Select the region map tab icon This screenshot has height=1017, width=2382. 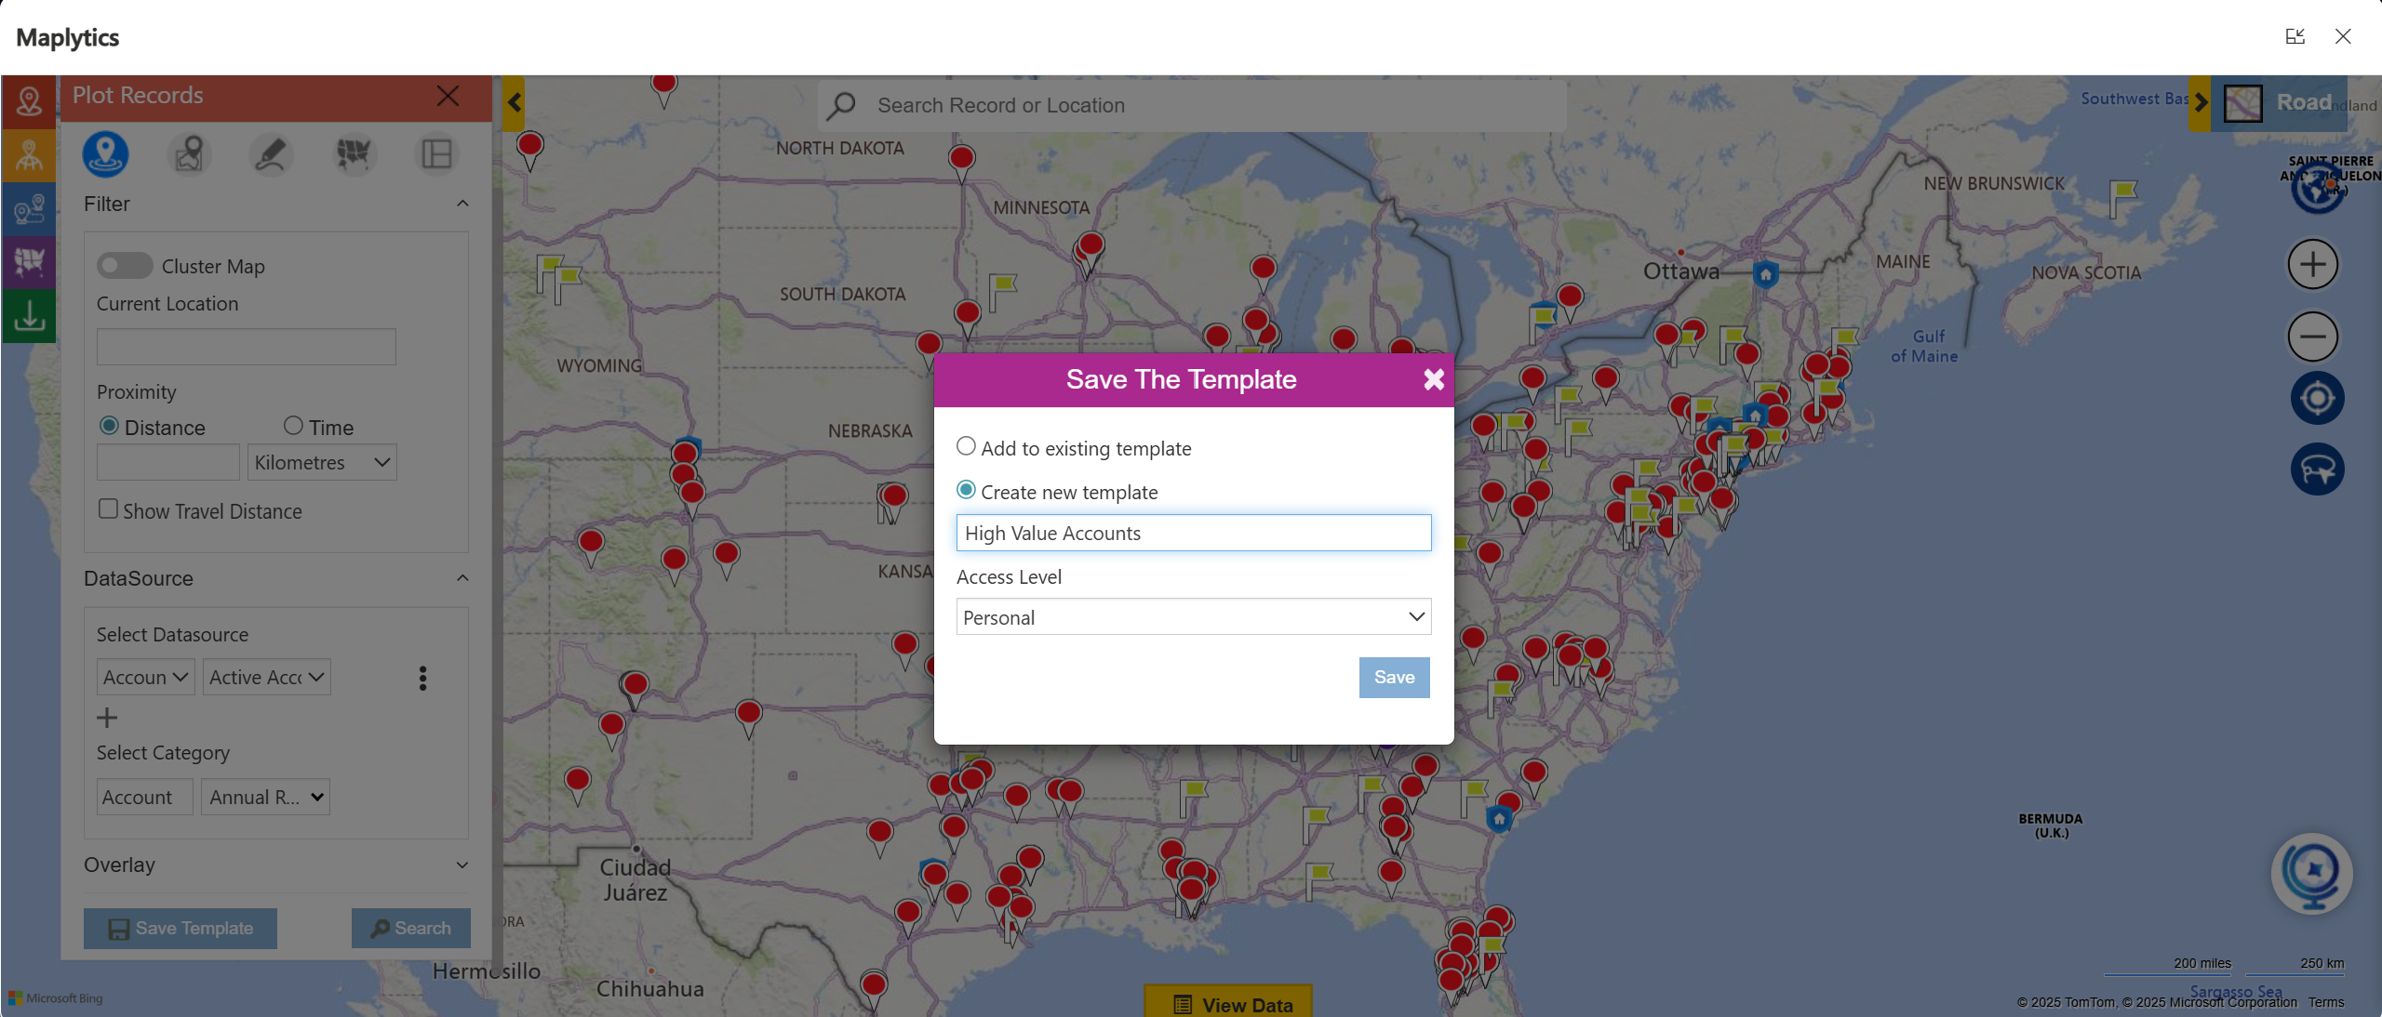click(x=354, y=154)
